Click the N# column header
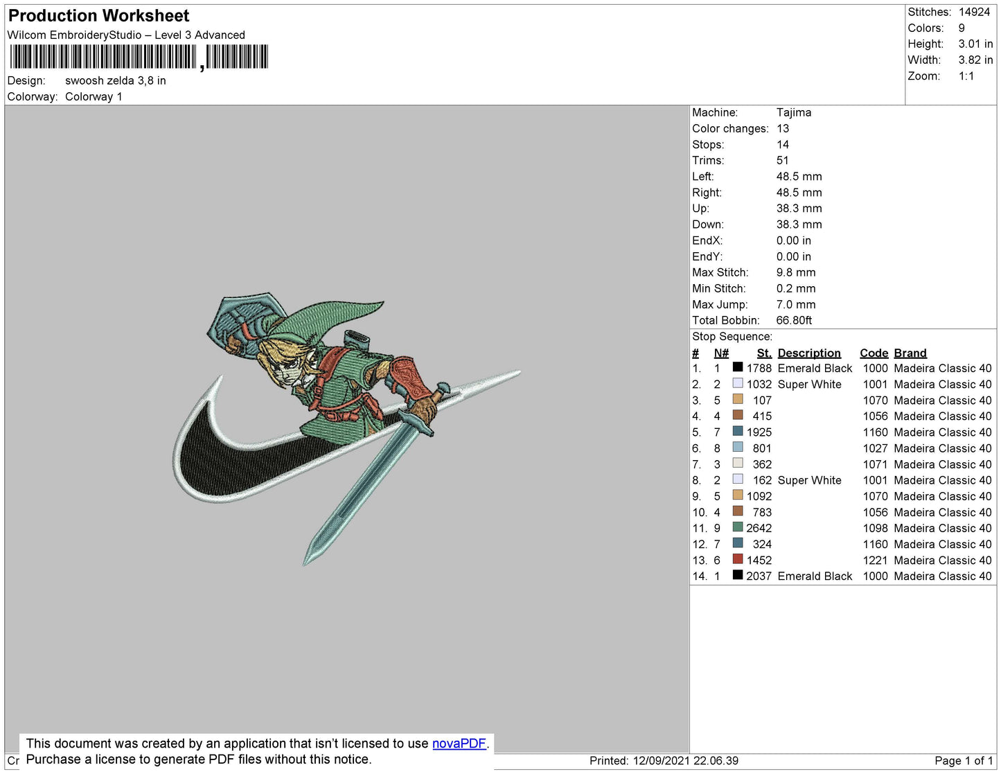The height and width of the screenshot is (774, 1001). click(x=720, y=353)
